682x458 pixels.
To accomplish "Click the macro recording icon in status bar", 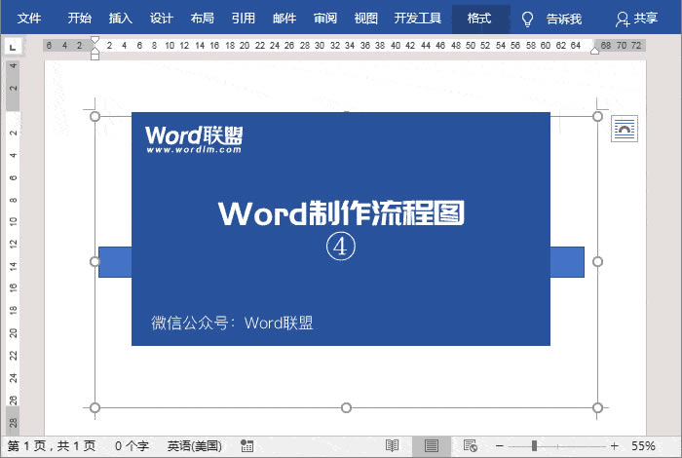I will 246,445.
